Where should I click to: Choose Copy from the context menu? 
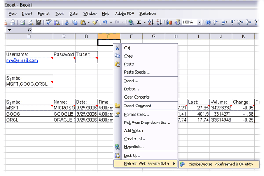[x=146, y=56]
